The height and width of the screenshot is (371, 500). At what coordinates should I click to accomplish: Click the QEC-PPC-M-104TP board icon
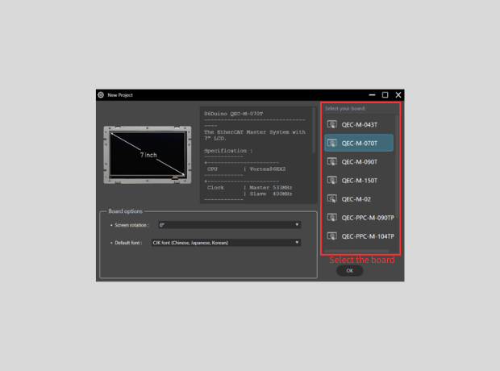pos(332,236)
